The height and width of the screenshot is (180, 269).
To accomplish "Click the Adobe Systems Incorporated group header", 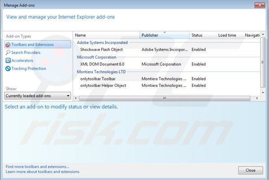I will (102, 43).
